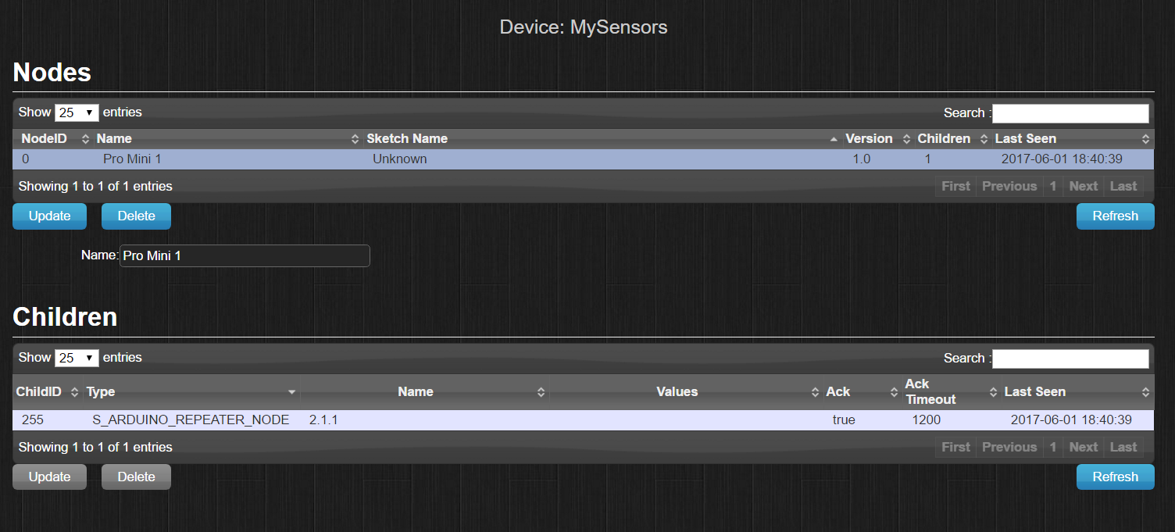The height and width of the screenshot is (532, 1175).
Task: Click the node Name text field
Action: click(x=245, y=255)
